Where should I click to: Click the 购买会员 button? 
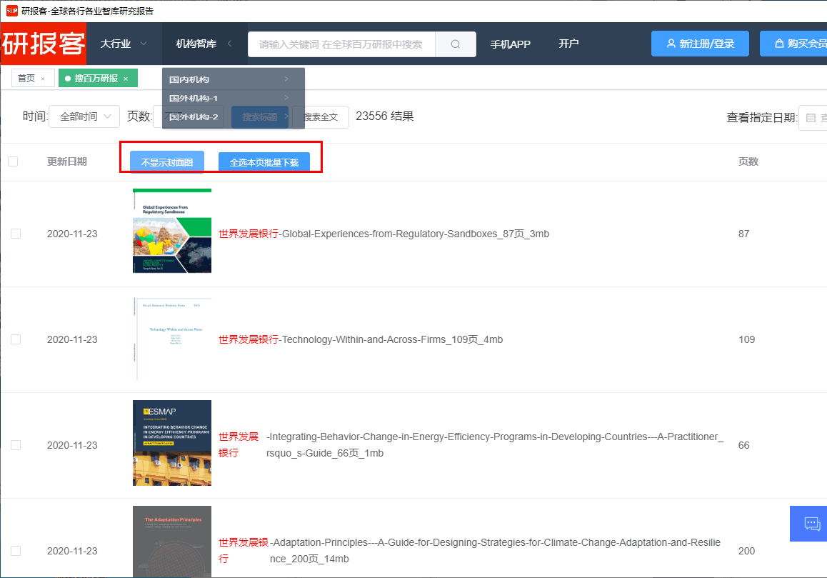(x=793, y=44)
